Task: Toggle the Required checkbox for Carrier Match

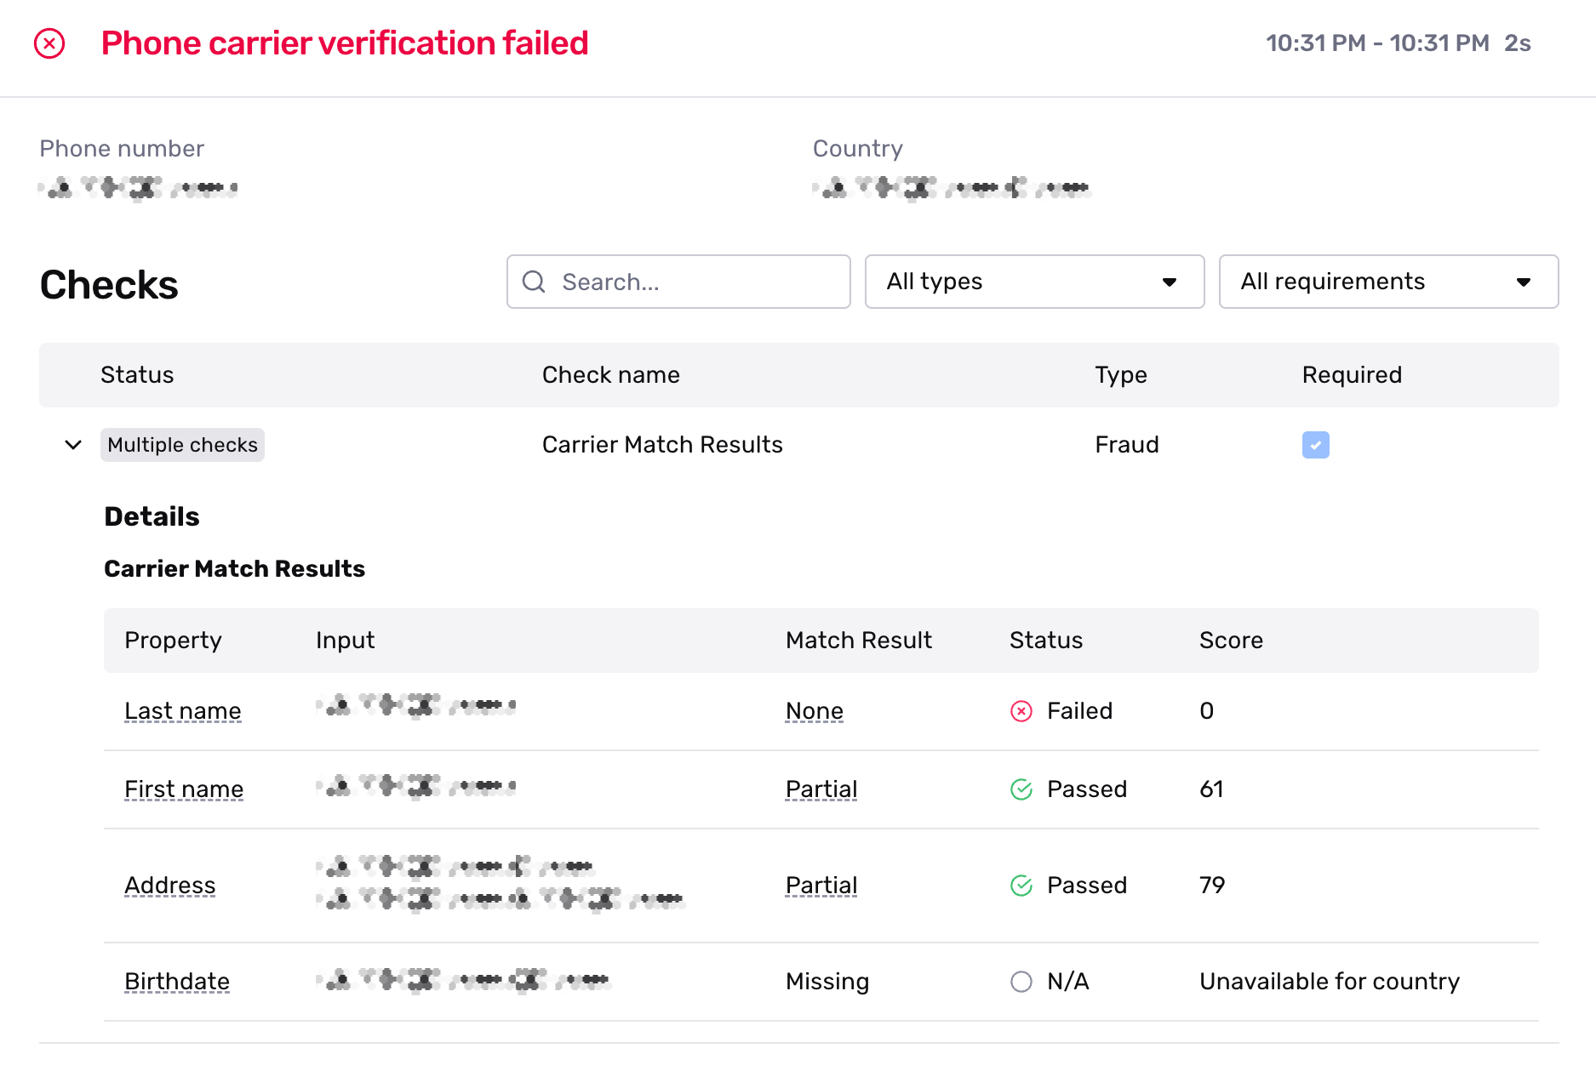Action: point(1315,445)
